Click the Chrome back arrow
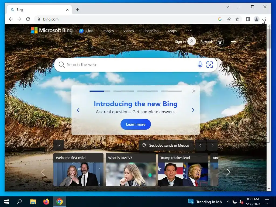This screenshot has height=207, width=276. point(11,19)
